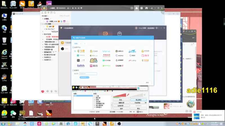Select OBS in the Douyu manager sidebar
The image size is (225, 126).
(x=65, y=49)
